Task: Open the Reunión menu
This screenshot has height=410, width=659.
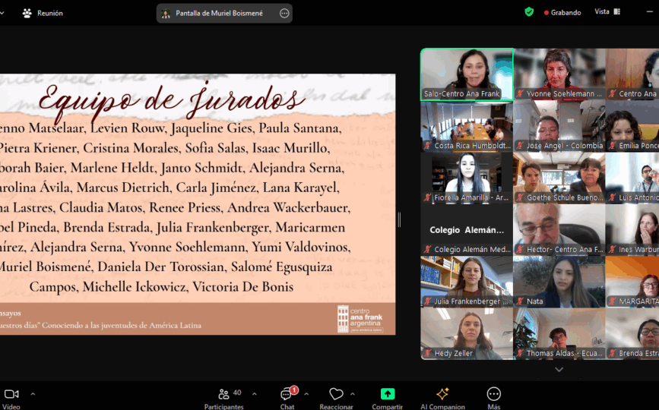Action: coord(43,13)
